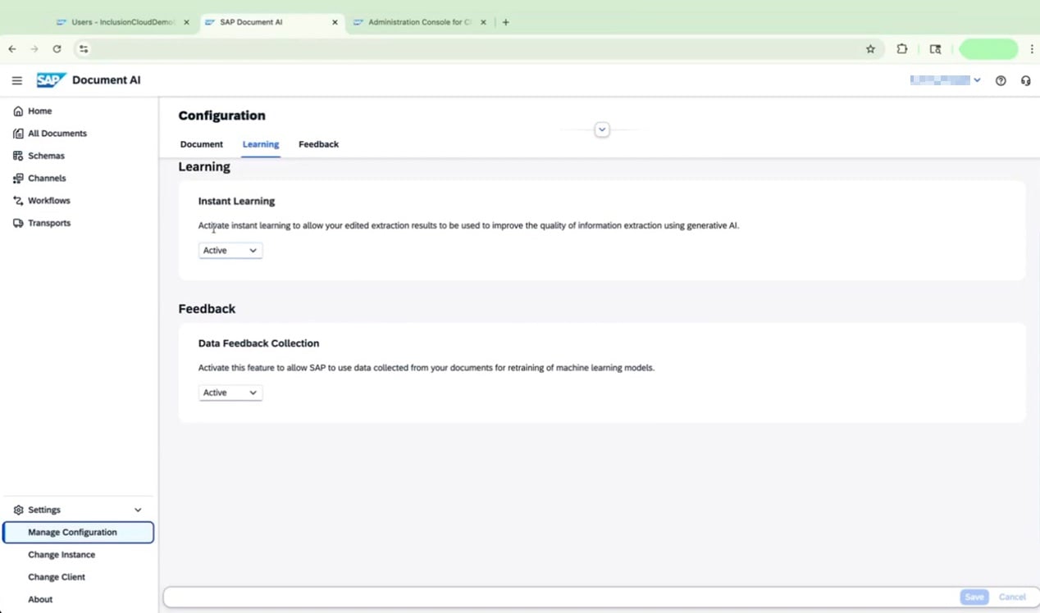
Task: Toggle the hamburger navigation menu
Action: click(x=16, y=80)
